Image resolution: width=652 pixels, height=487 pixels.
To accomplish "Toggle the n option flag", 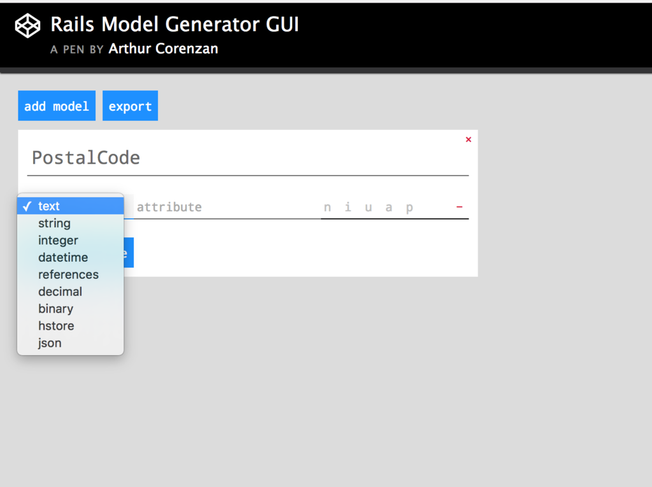I will point(328,207).
